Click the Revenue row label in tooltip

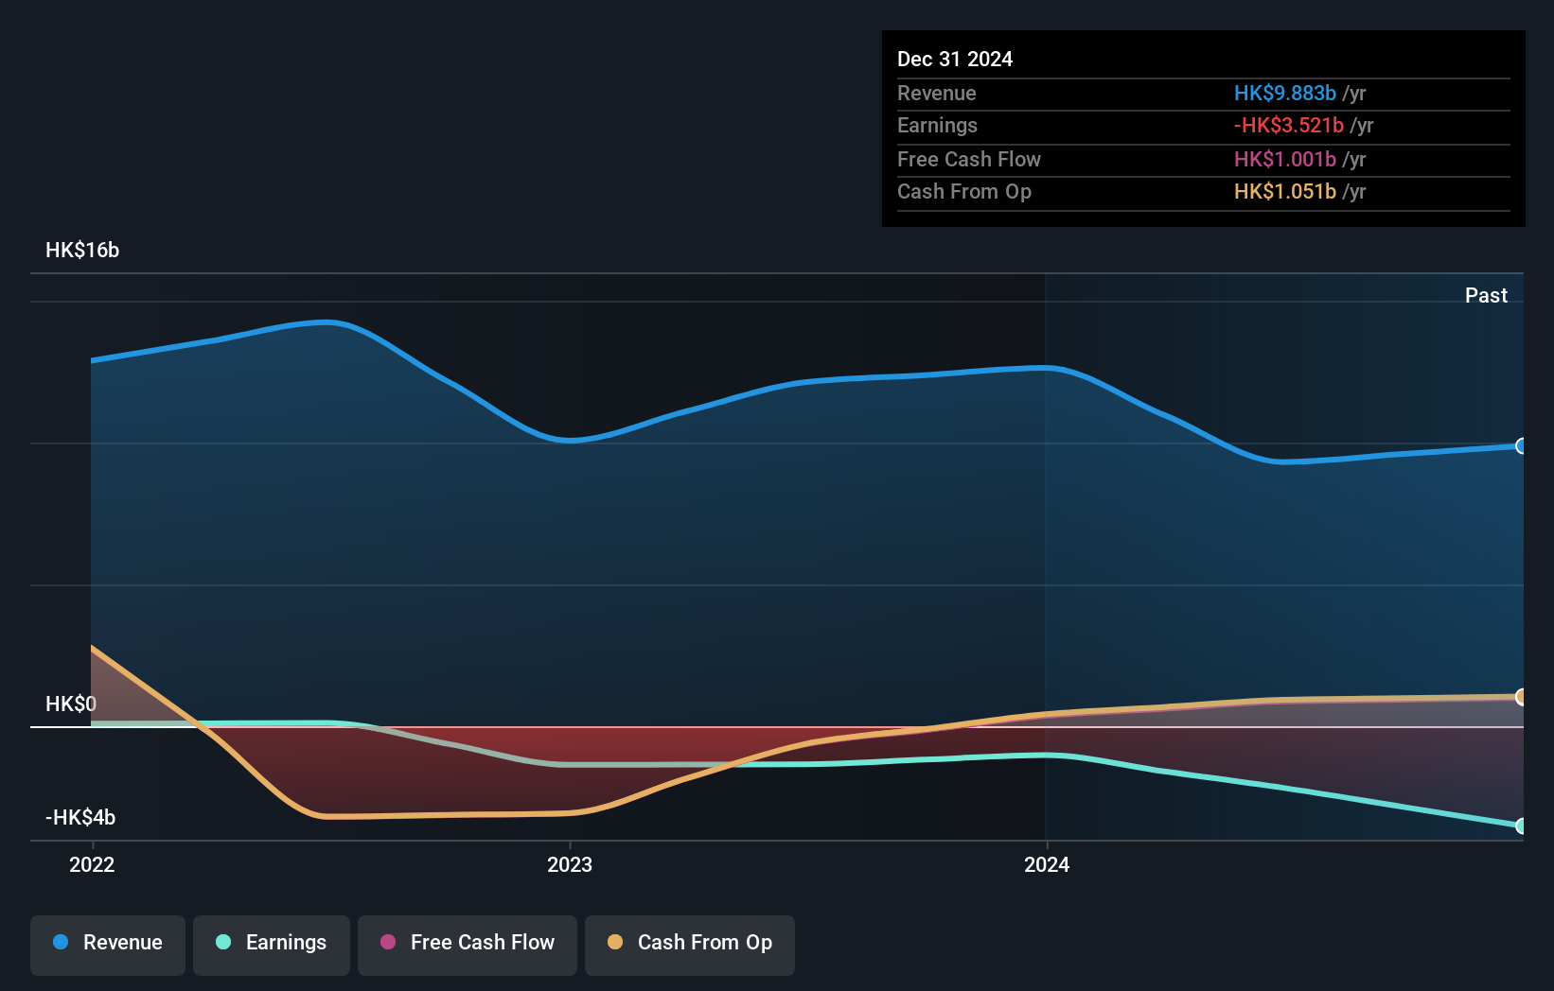tap(937, 94)
